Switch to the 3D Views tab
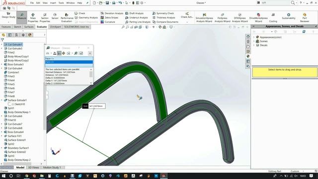The height and width of the screenshot is (179, 318). coord(33,168)
